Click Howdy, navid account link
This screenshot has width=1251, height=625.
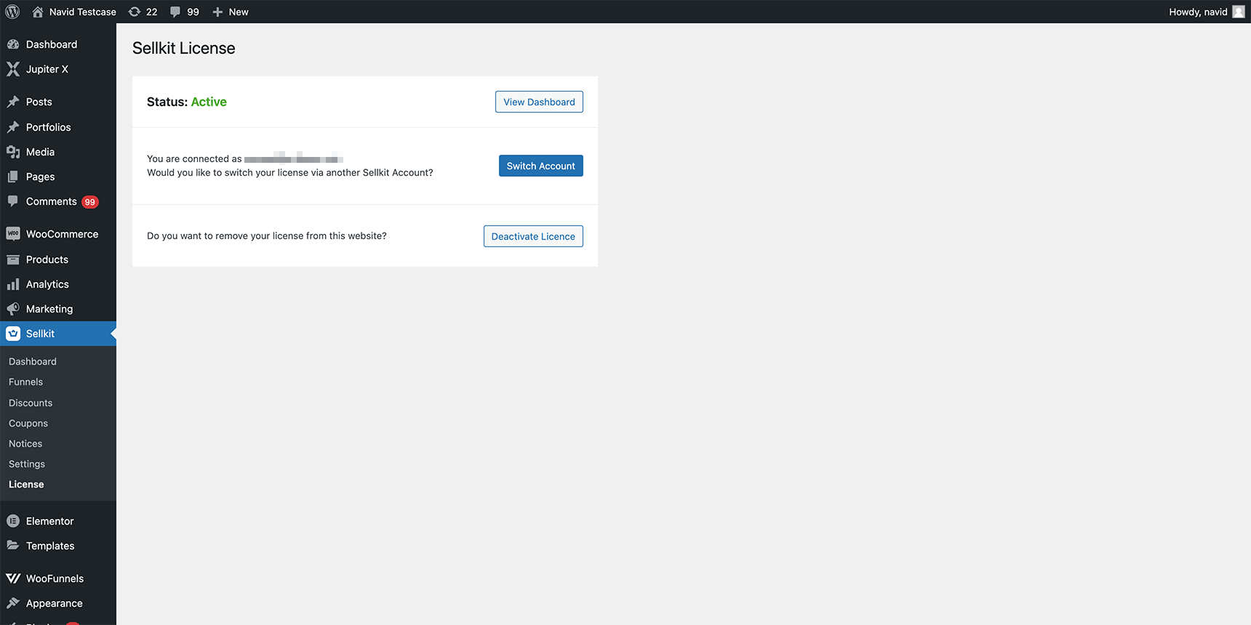1198,12
